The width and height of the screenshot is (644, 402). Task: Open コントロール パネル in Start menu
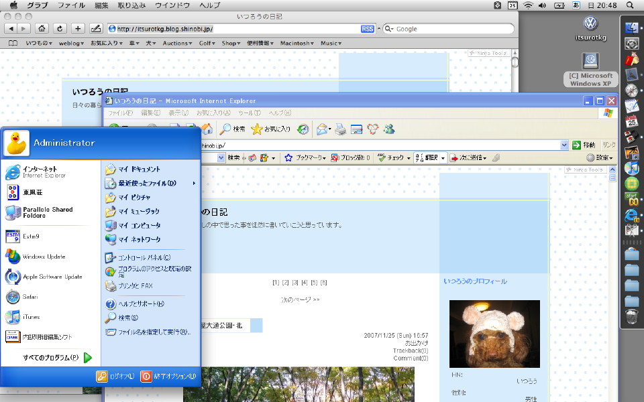(150, 257)
